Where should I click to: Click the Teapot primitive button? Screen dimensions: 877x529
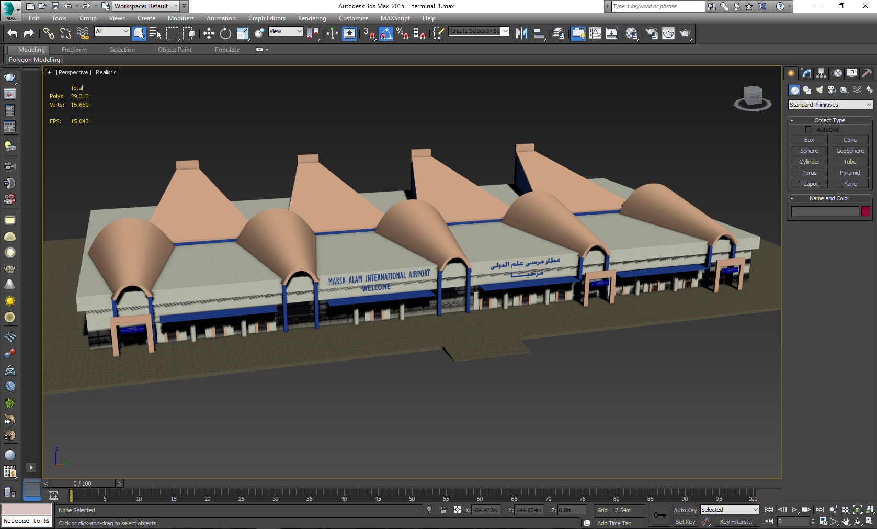809,184
